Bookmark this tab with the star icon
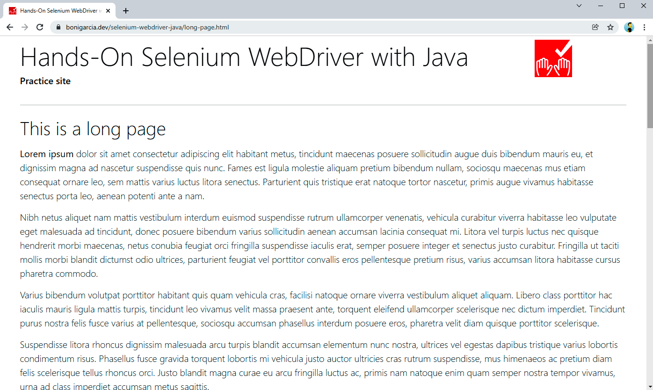 610,27
